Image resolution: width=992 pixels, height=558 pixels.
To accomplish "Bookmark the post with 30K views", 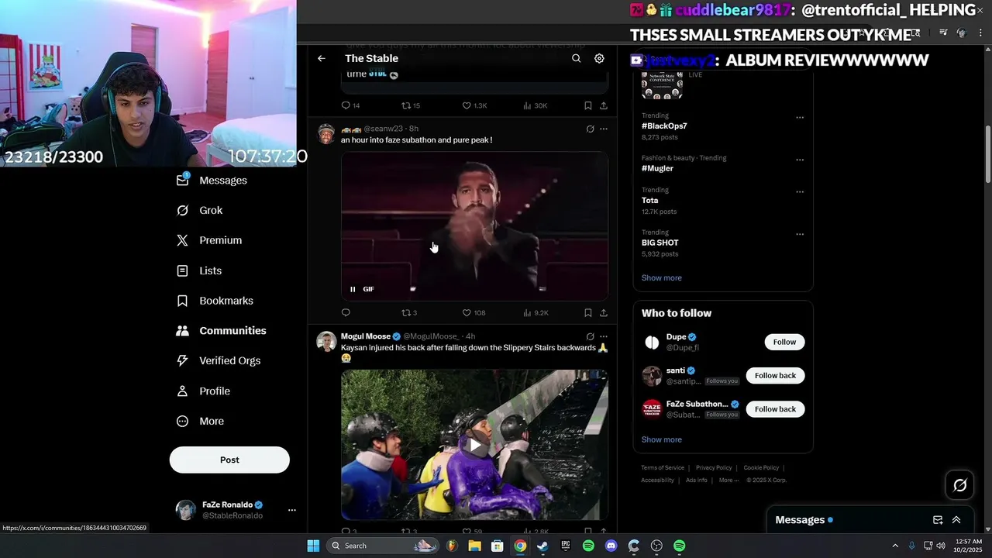I will 587,105.
